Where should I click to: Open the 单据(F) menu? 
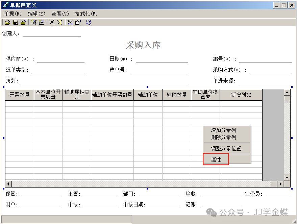[x=13, y=14]
